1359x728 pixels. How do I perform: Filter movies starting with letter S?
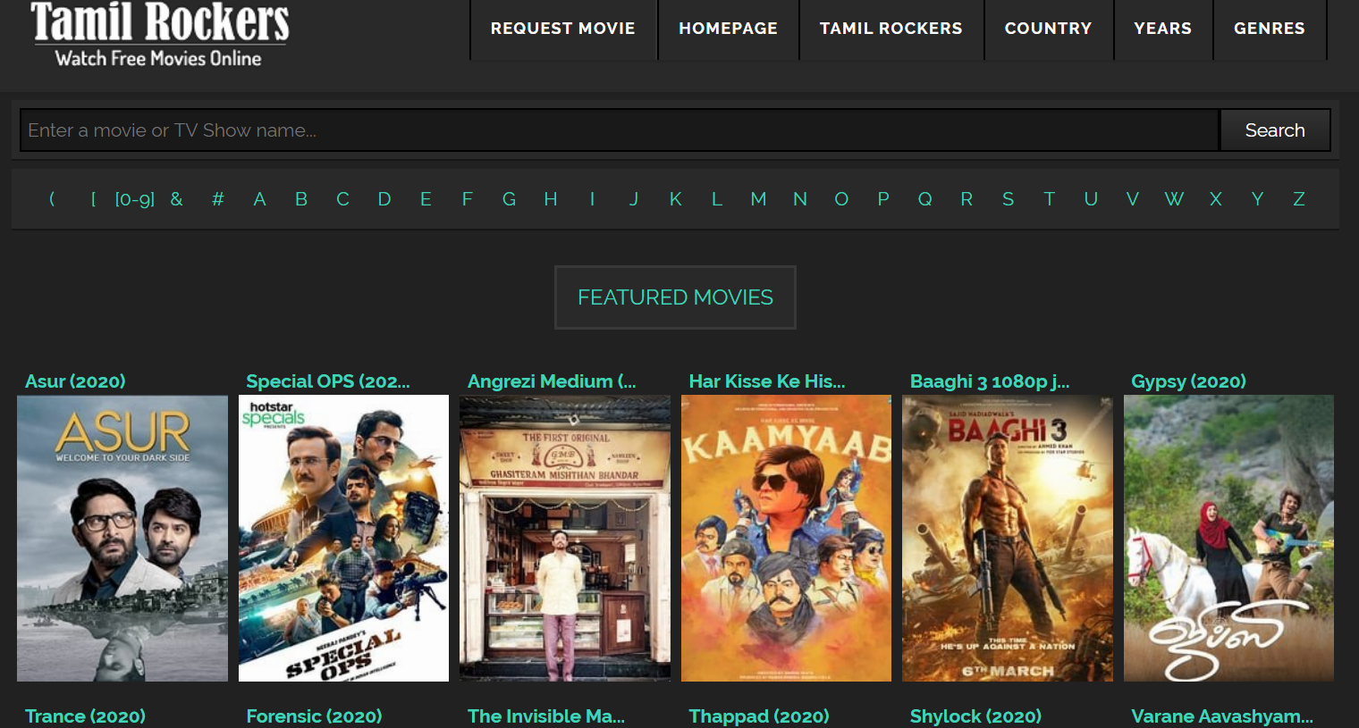1008,199
